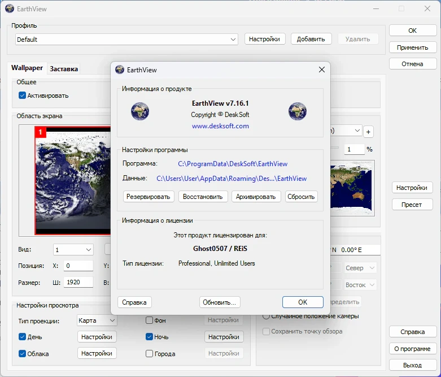Click the Выход button
The height and width of the screenshot is (377, 441).
(413, 365)
